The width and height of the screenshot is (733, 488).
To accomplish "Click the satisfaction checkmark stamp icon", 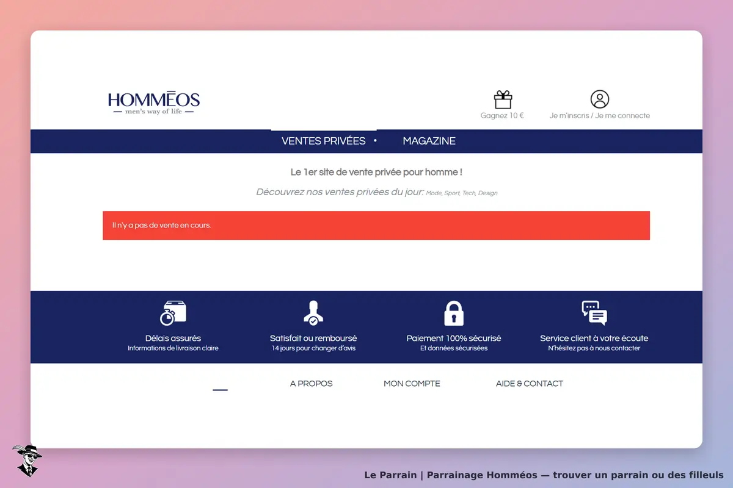I will (x=313, y=313).
